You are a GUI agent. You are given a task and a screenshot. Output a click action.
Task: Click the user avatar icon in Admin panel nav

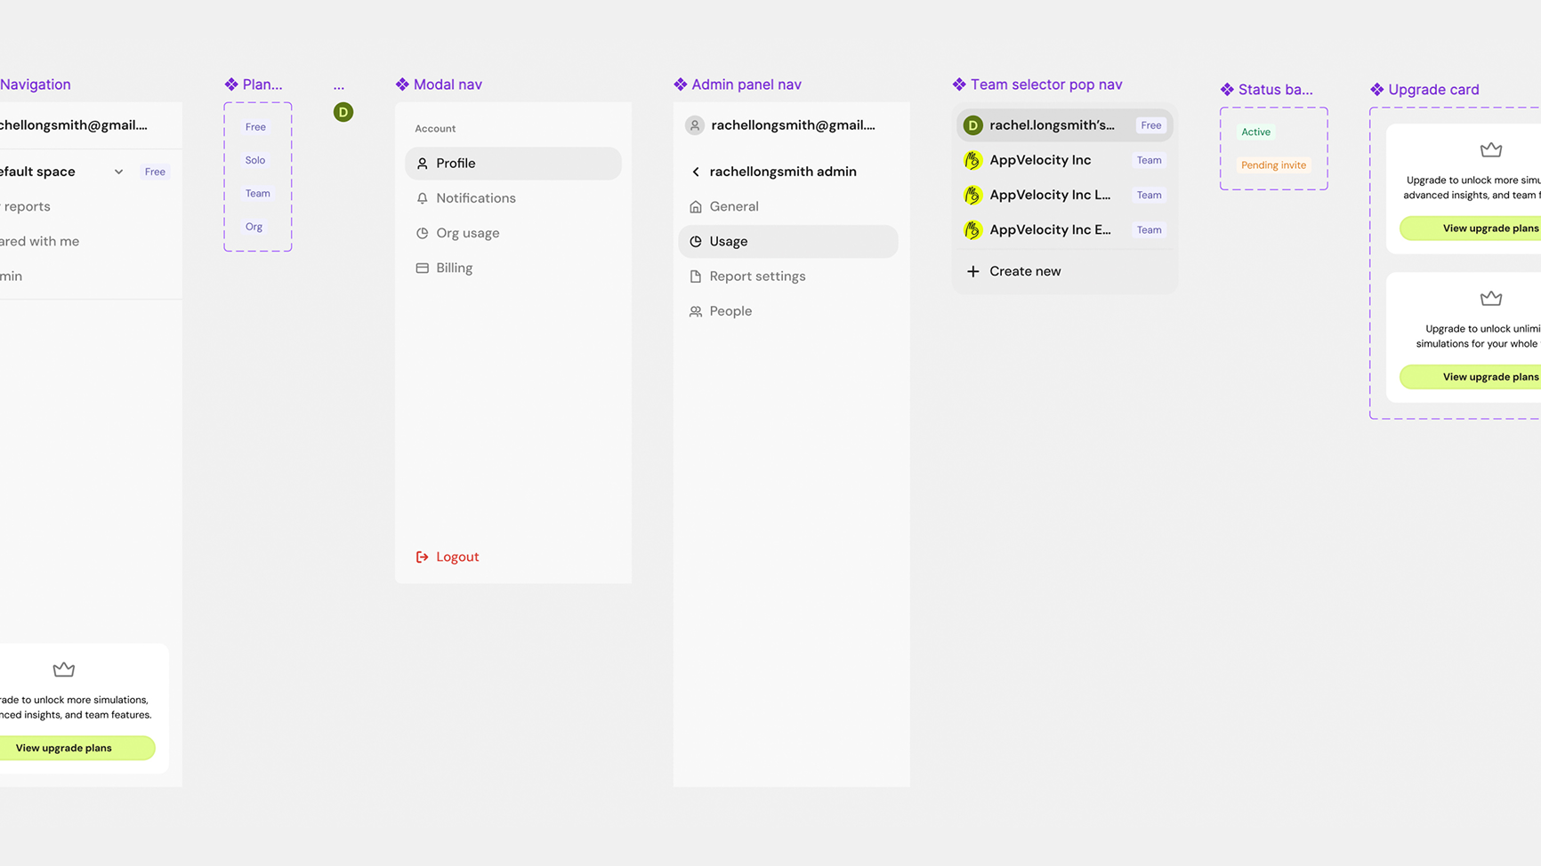click(x=695, y=125)
